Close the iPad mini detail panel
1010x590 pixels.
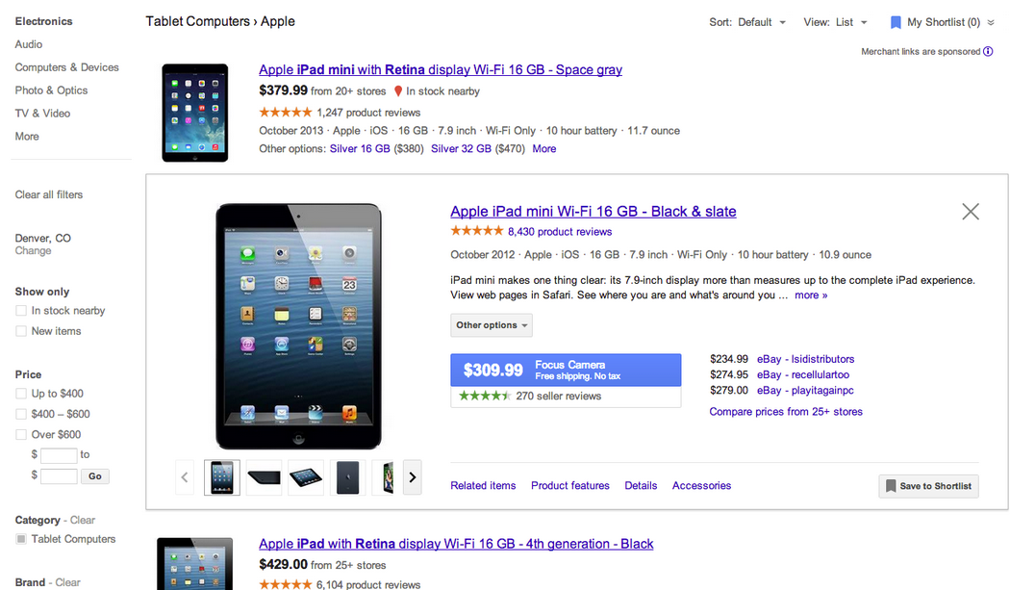(x=970, y=212)
